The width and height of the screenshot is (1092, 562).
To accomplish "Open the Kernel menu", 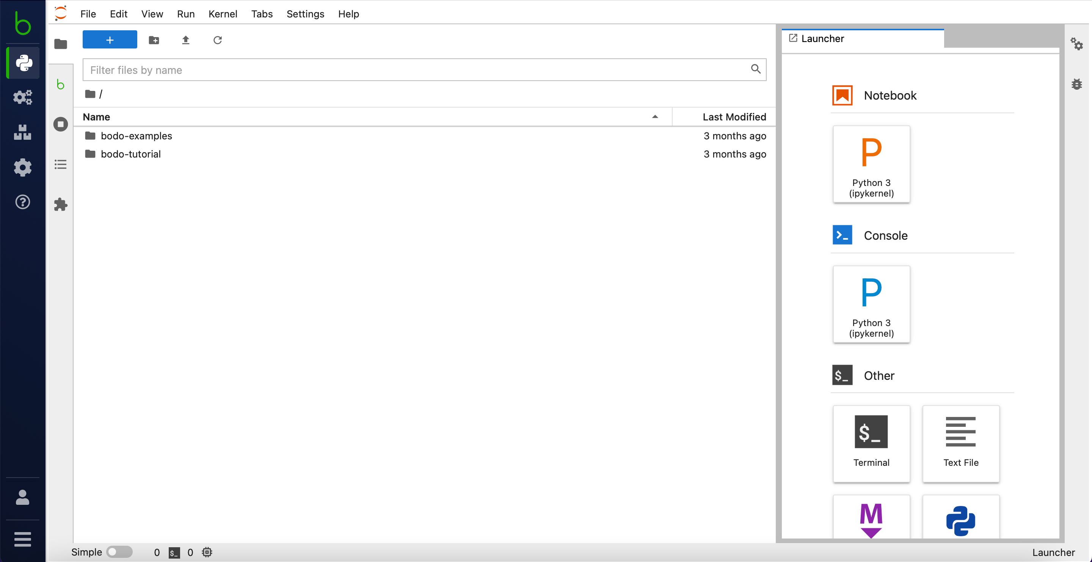I will point(223,14).
